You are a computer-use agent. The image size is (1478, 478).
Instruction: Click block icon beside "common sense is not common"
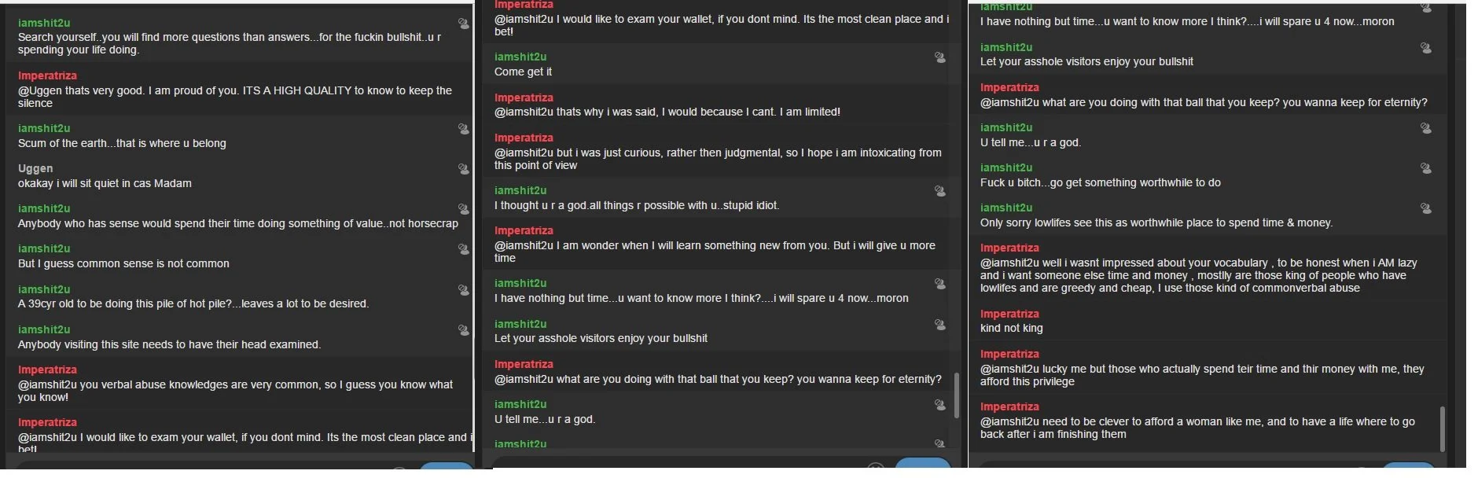pyautogui.click(x=464, y=249)
